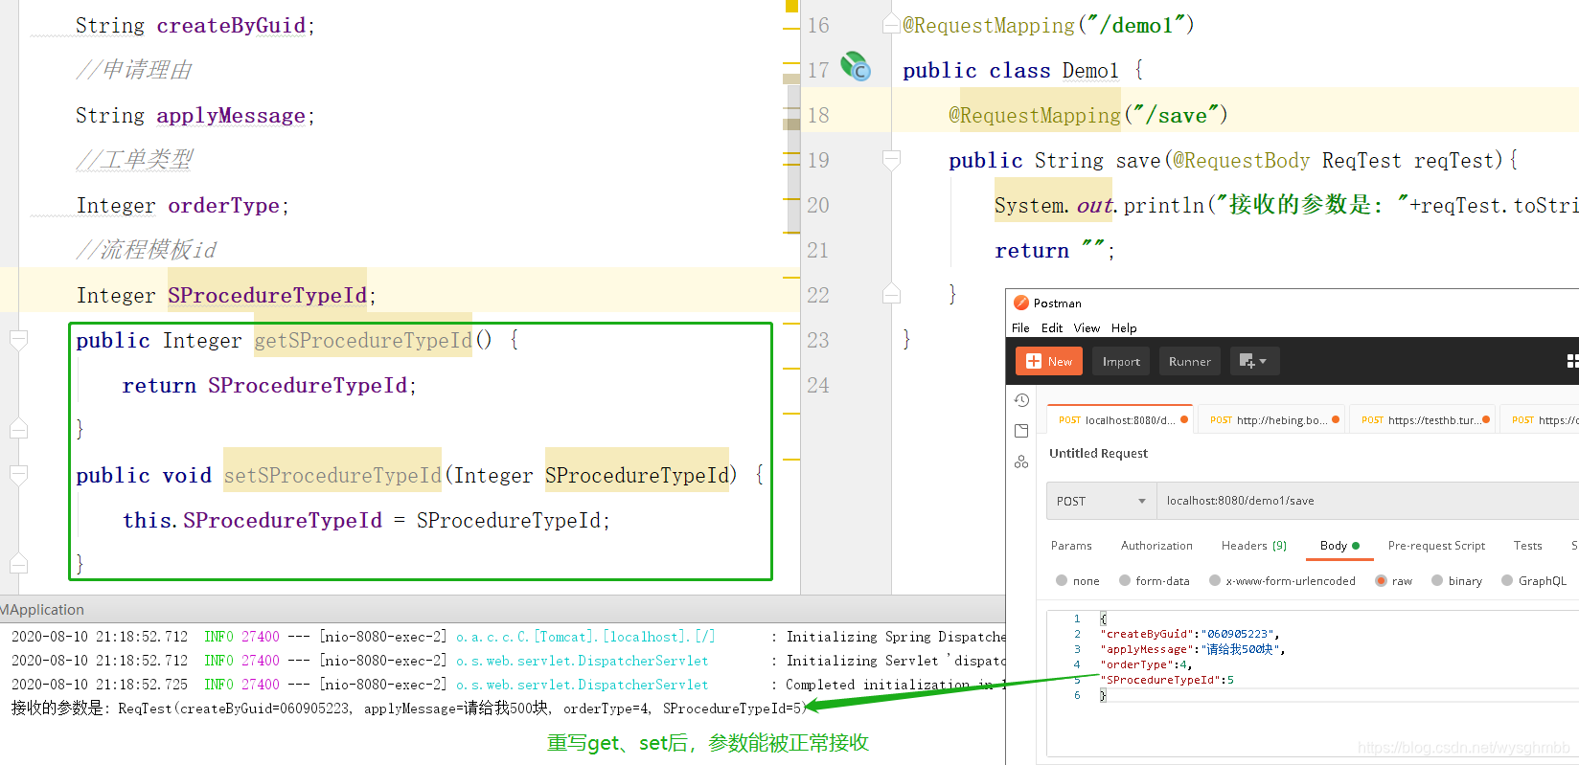Click the orange New button in Postman
The width and height of the screenshot is (1579, 765).
[x=1049, y=361]
